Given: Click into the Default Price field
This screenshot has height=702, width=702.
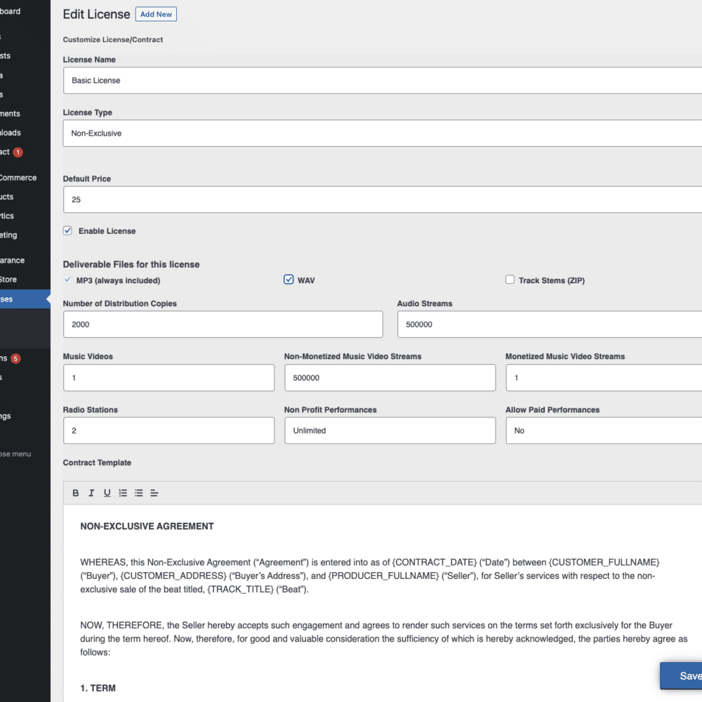Looking at the screenshot, I should click(x=383, y=200).
